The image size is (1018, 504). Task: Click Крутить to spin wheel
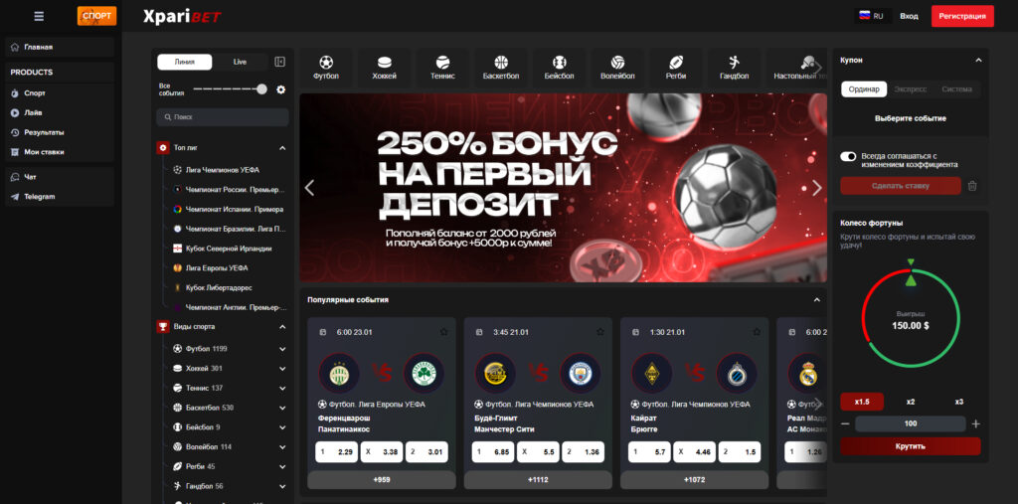pyautogui.click(x=911, y=446)
